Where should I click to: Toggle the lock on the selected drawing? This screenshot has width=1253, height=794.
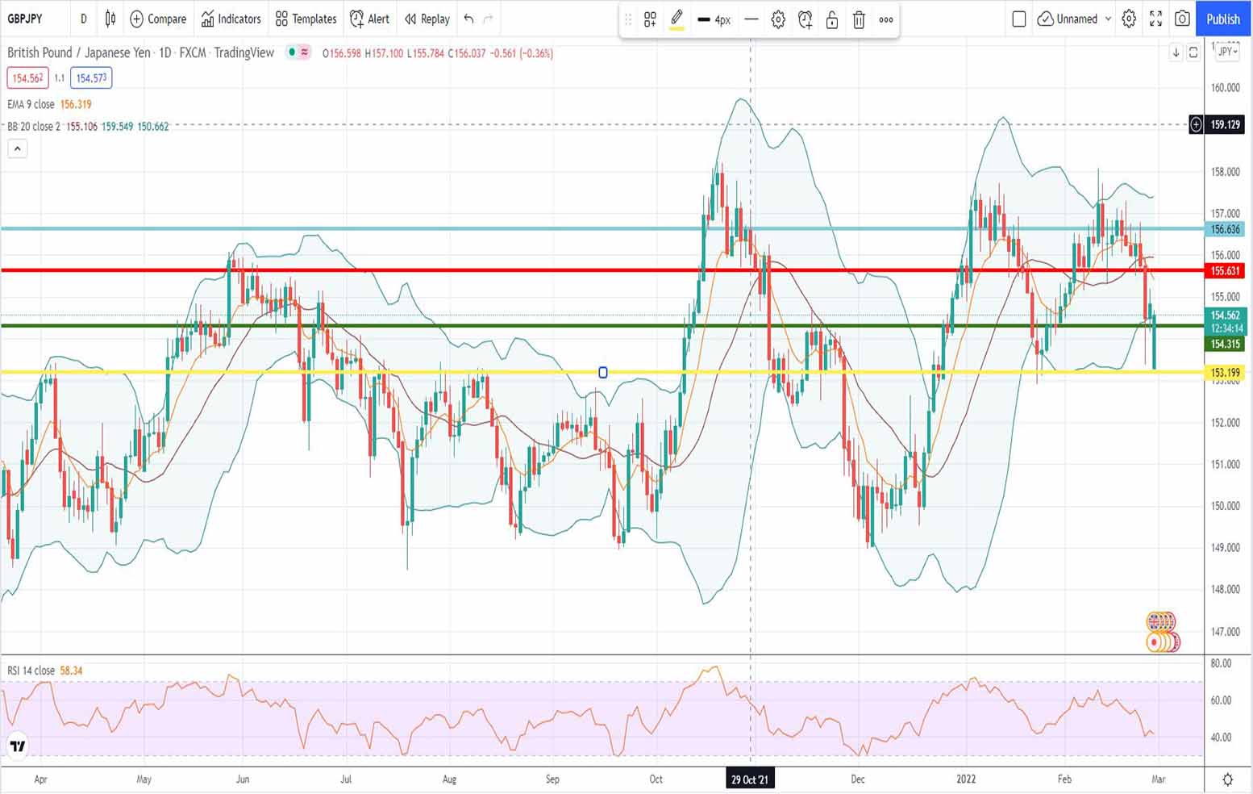(832, 20)
